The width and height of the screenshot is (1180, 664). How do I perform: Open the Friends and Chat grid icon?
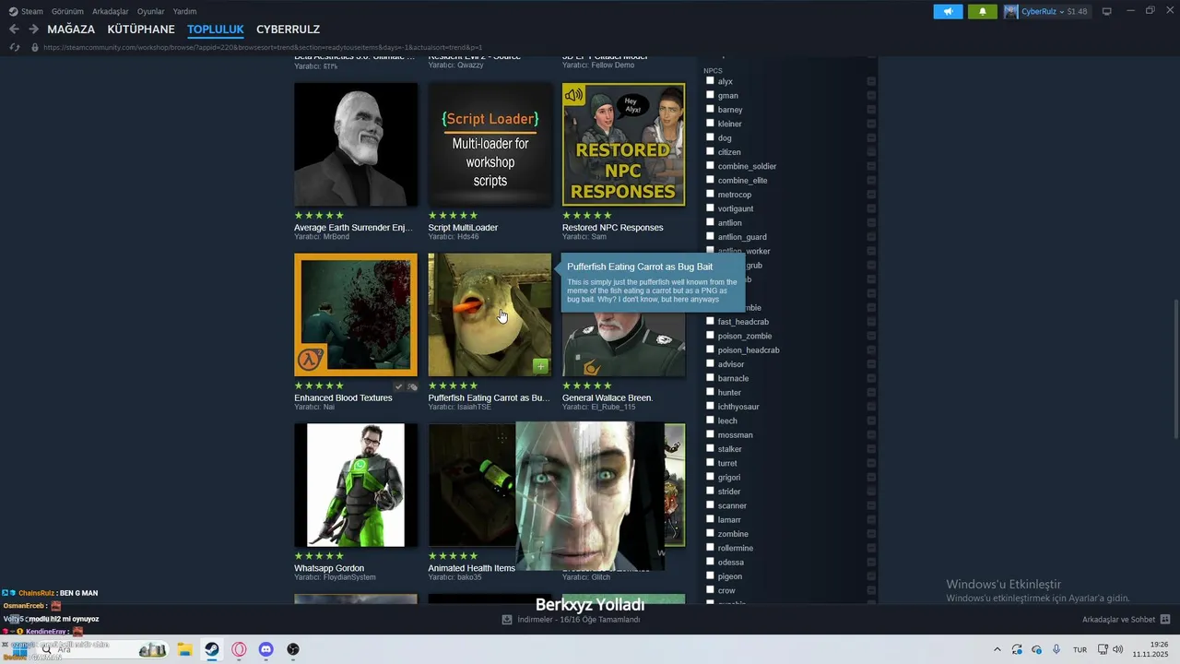pos(1165,620)
